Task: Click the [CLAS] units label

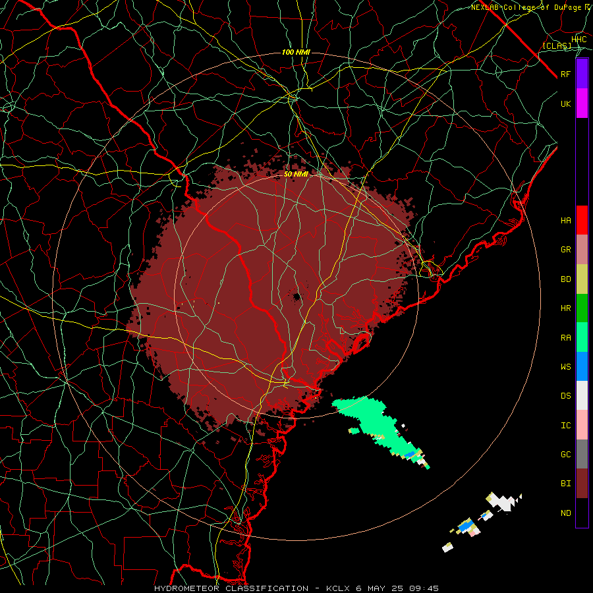Action: (x=557, y=45)
